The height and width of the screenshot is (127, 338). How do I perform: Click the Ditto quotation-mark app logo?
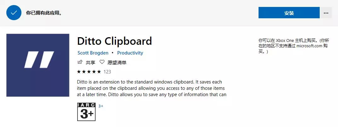coord(38,65)
